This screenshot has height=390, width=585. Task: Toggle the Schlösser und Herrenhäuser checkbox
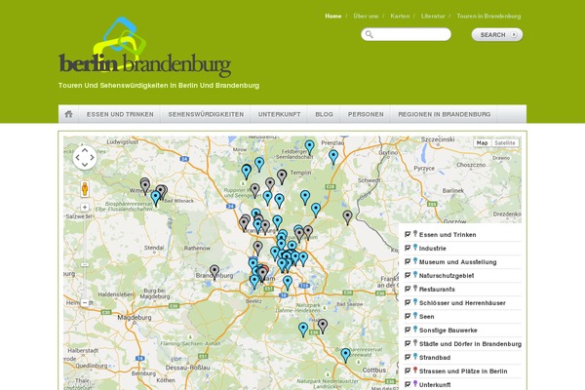click(408, 302)
